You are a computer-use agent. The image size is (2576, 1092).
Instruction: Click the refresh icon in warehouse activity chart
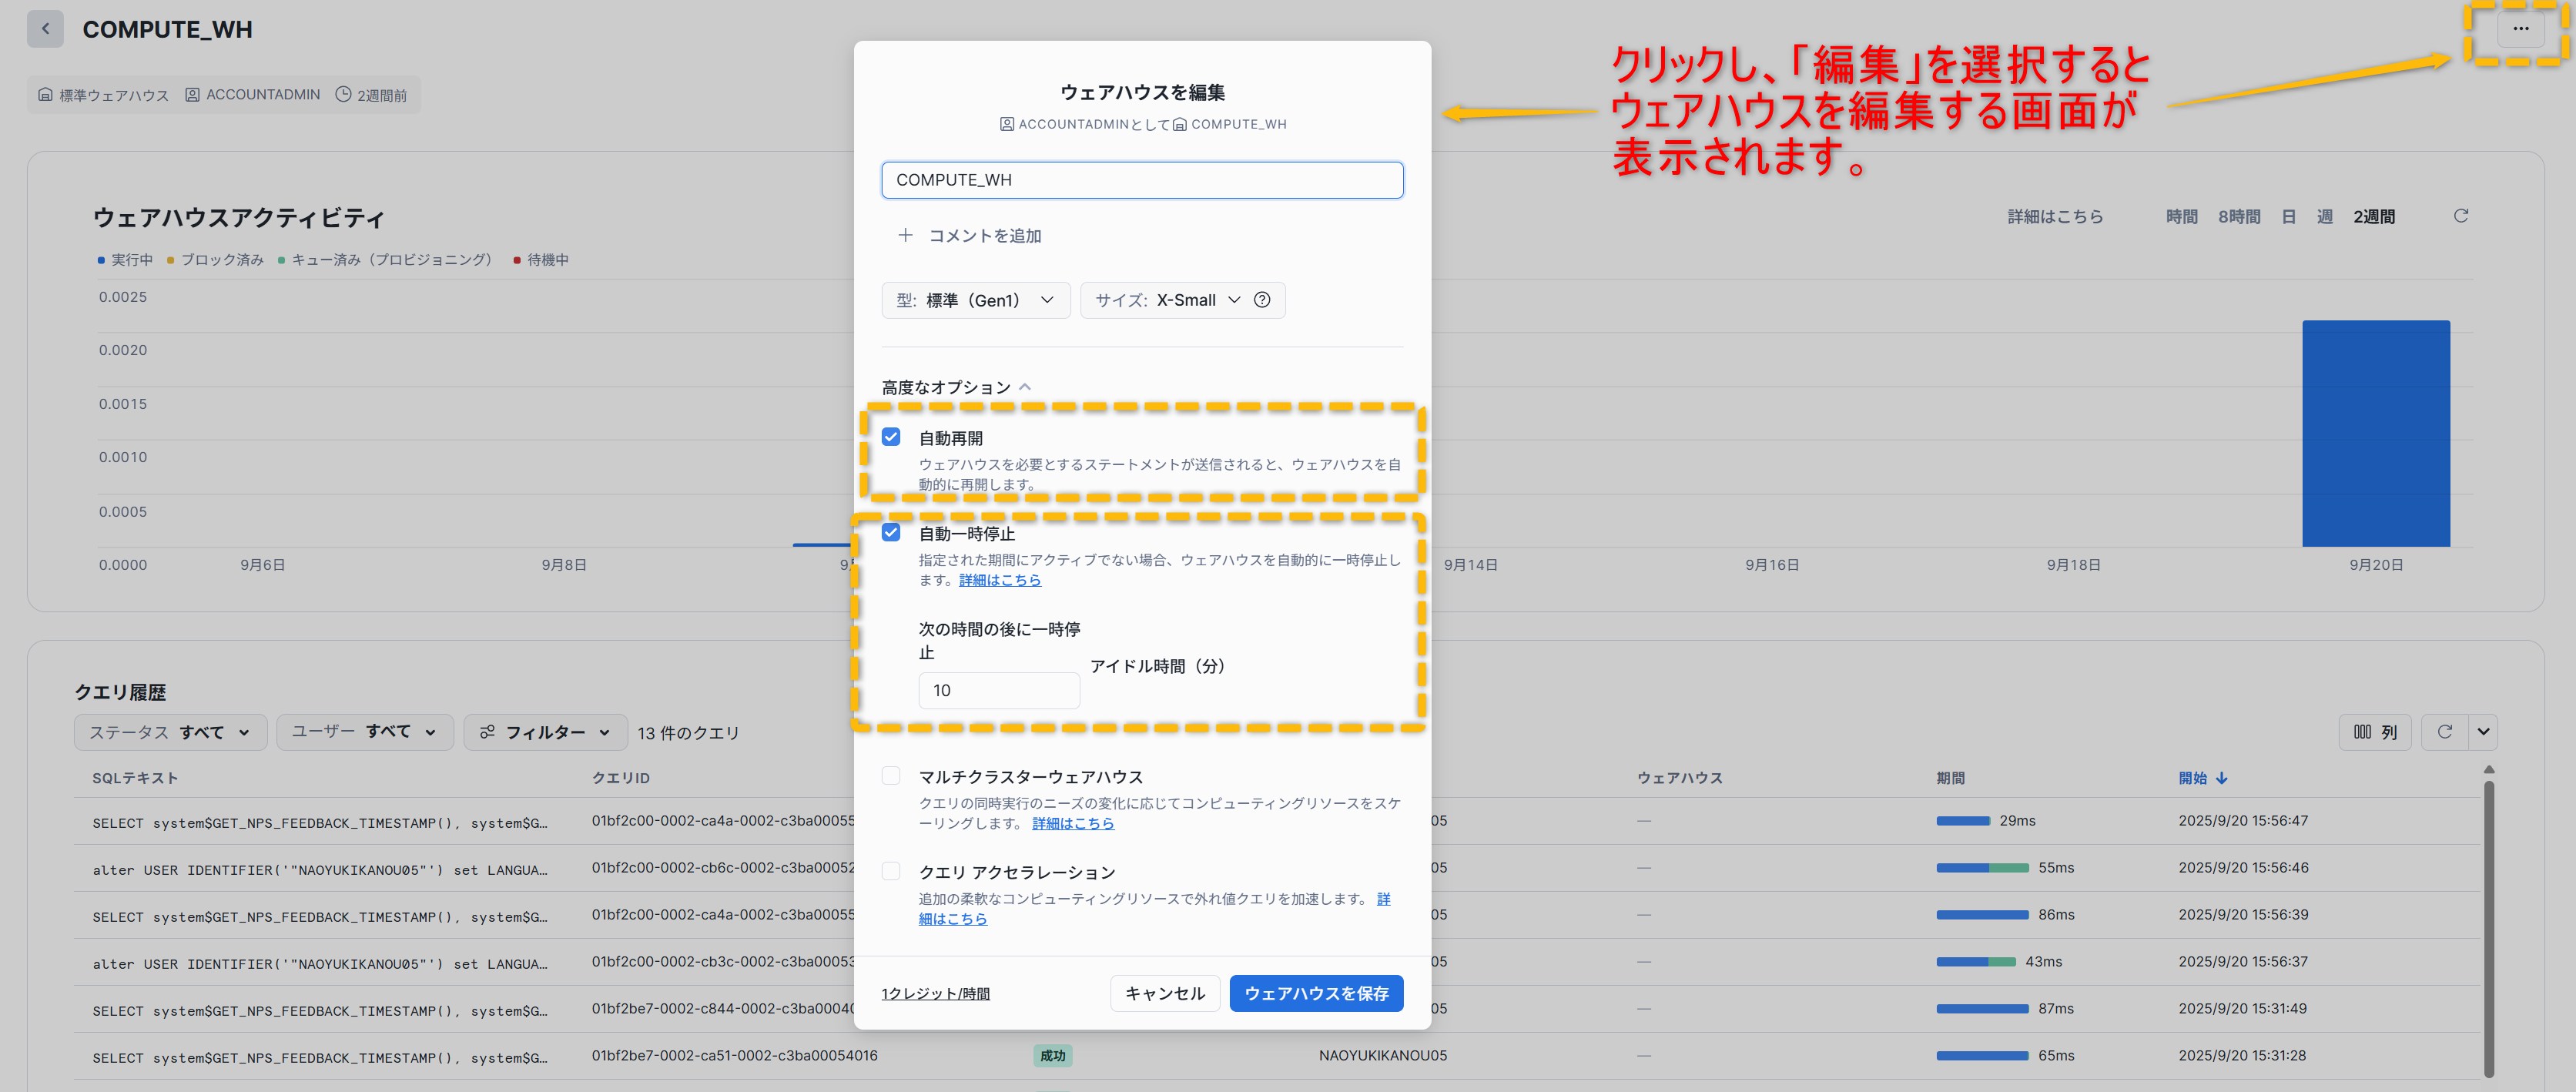pyautogui.click(x=2460, y=216)
